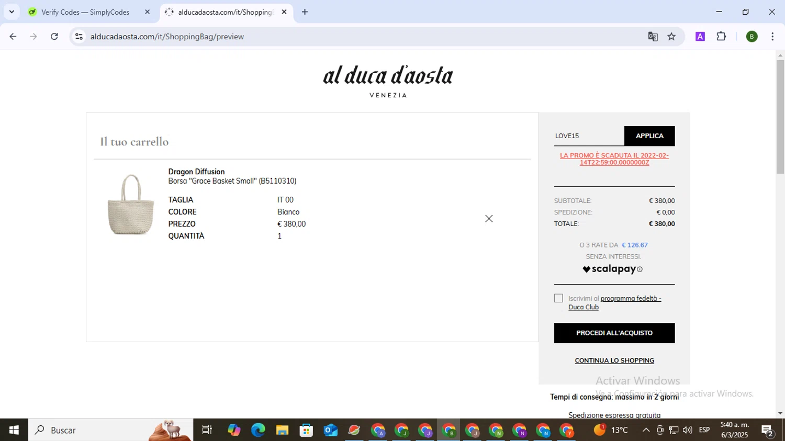785x441 pixels.
Task: Click PROCEDI ALL'ACQUISTO checkout button
Action: pos(614,333)
